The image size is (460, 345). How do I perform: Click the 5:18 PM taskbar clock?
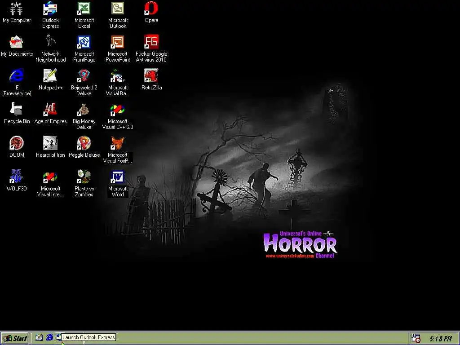441,339
